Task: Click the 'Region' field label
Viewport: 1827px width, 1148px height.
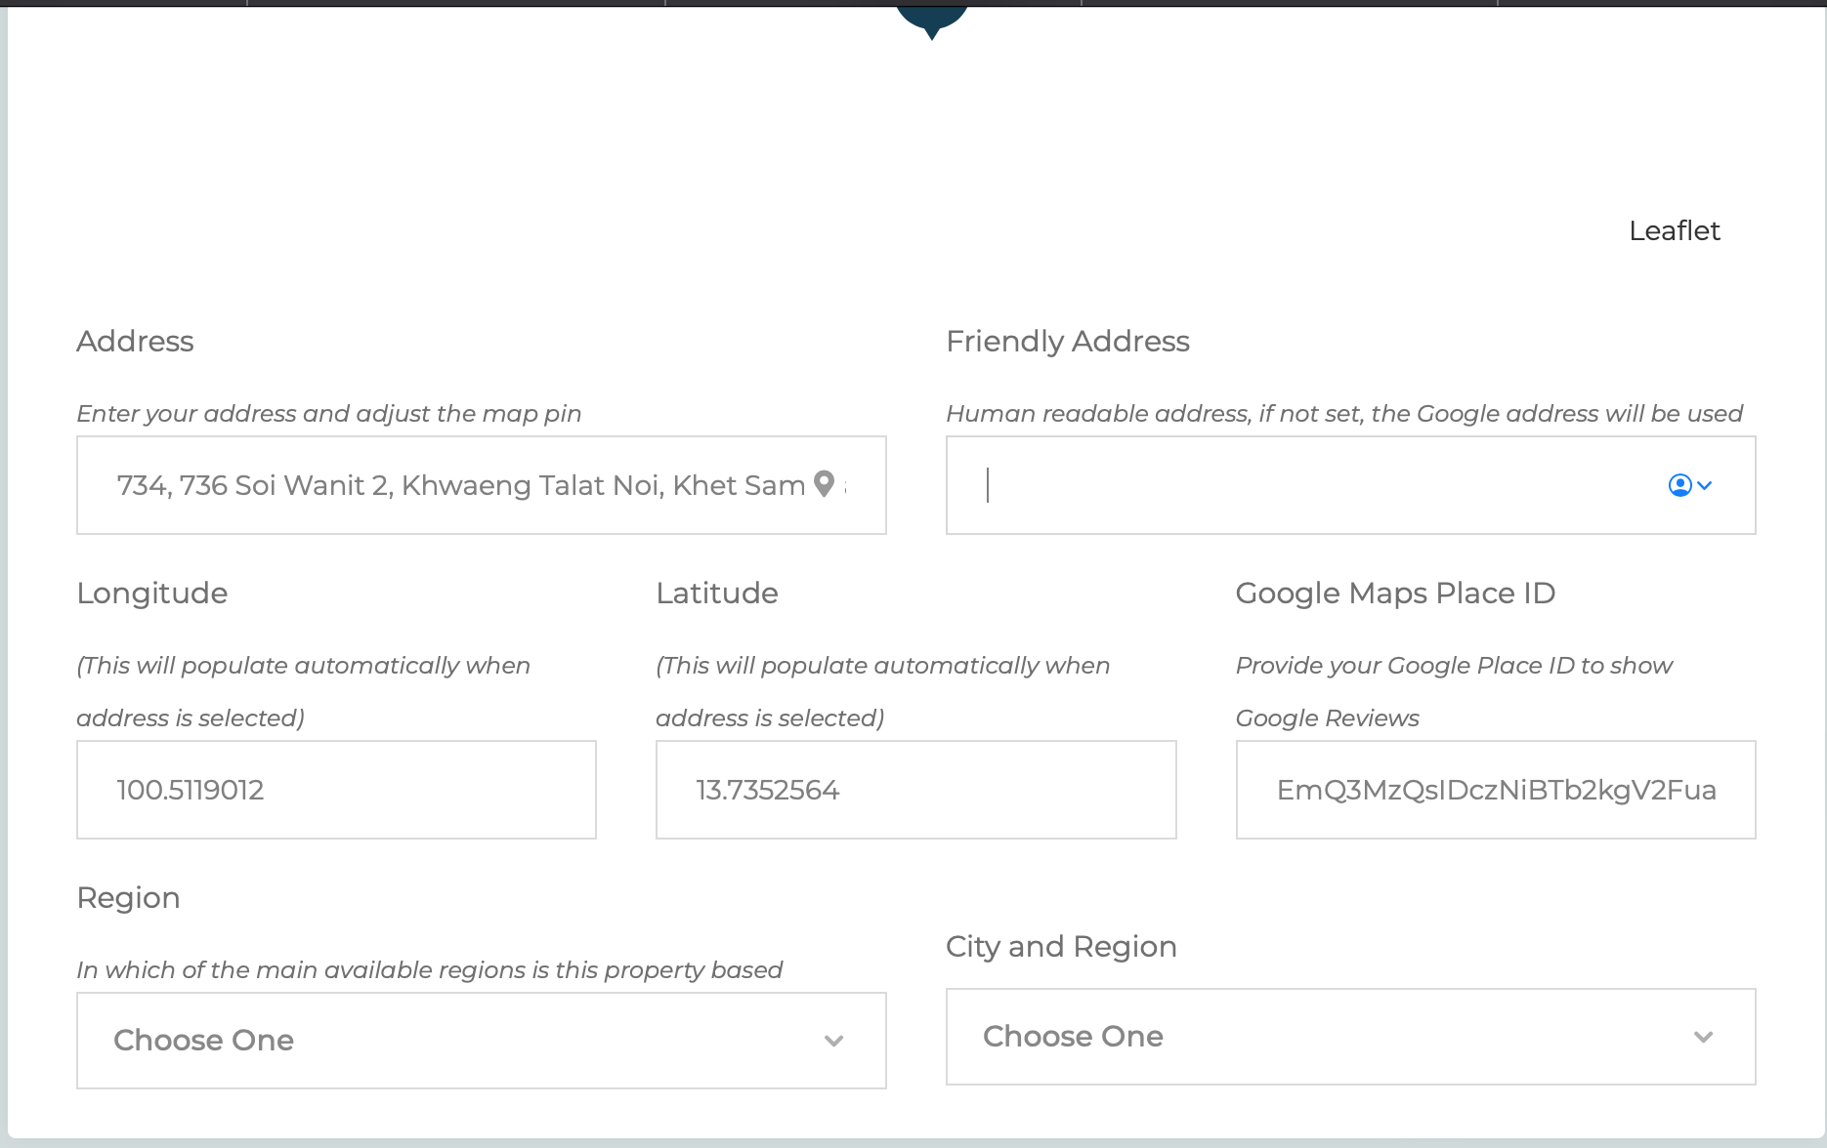Action: pyautogui.click(x=128, y=898)
